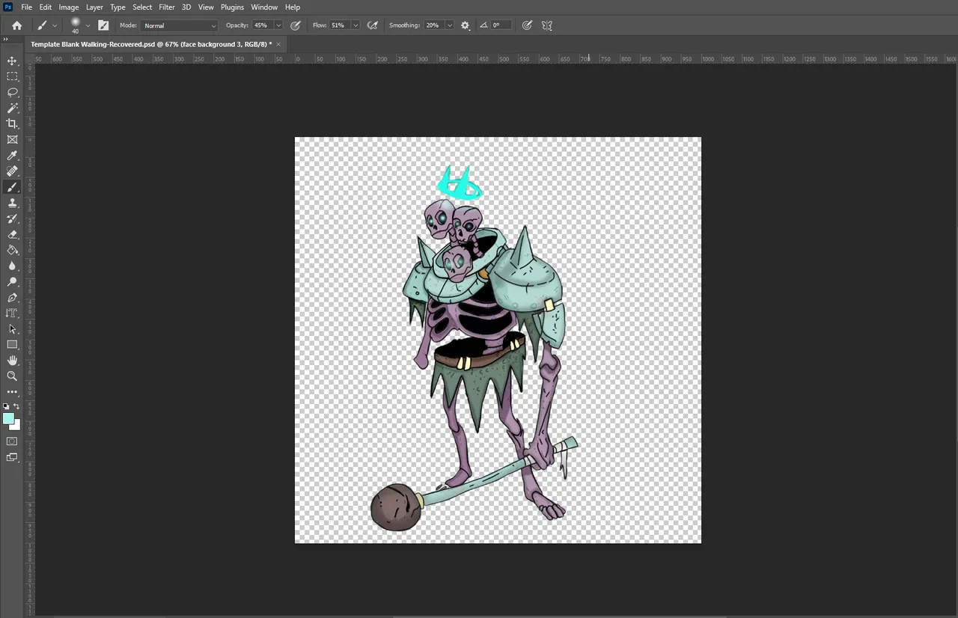Open the Edit menu

[x=46, y=7]
